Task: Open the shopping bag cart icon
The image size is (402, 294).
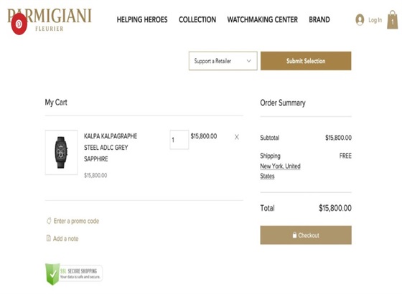Action: (x=392, y=20)
